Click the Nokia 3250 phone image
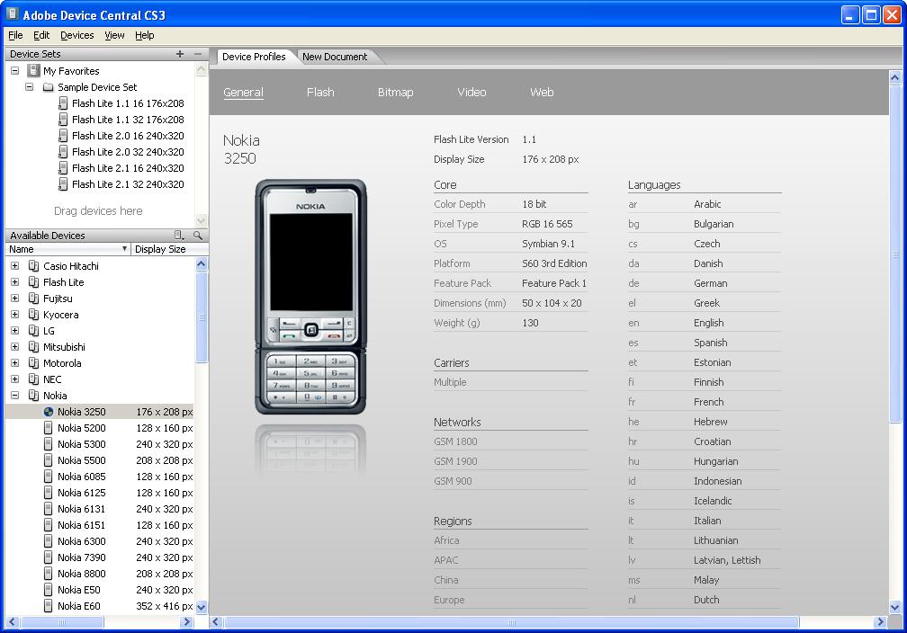907x633 pixels. (310, 297)
